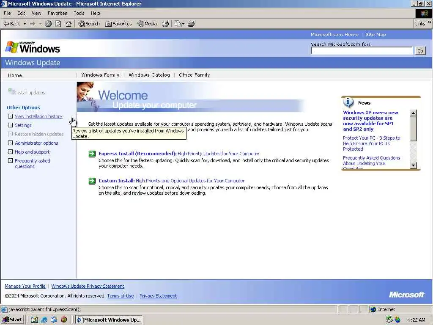The height and width of the screenshot is (325, 433).
Task: Open the Windows Catalog tab
Action: (149, 75)
